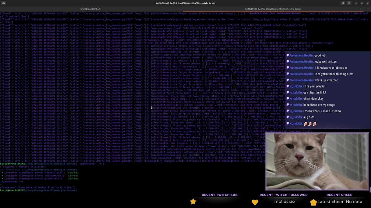Viewport: 371px width, 208px height.
Task: Open the terminal search magnifier icon
Action: coord(343,3)
